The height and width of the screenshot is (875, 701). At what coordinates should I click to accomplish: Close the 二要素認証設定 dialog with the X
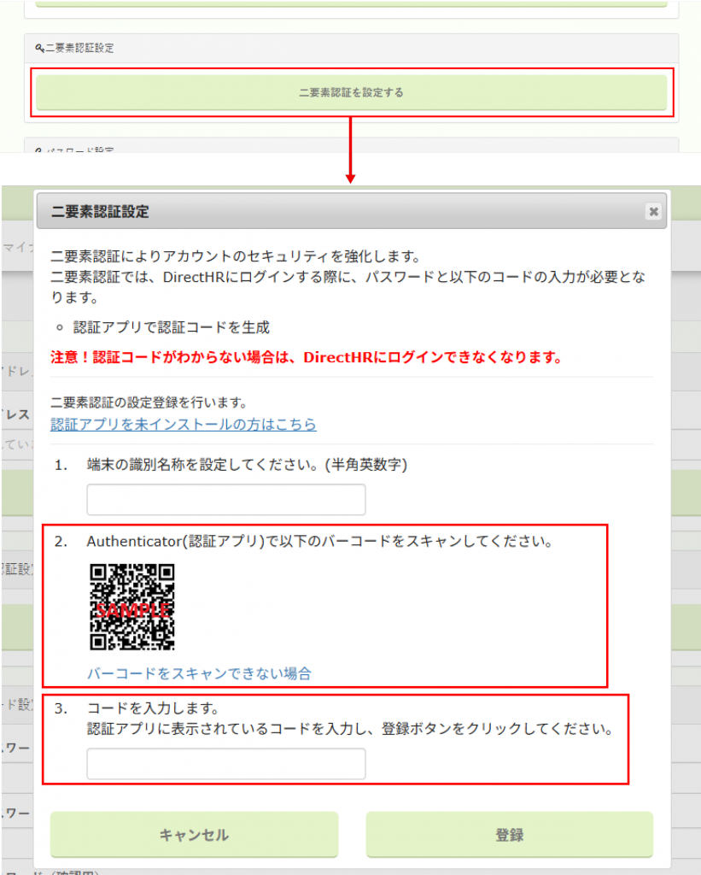tap(653, 211)
